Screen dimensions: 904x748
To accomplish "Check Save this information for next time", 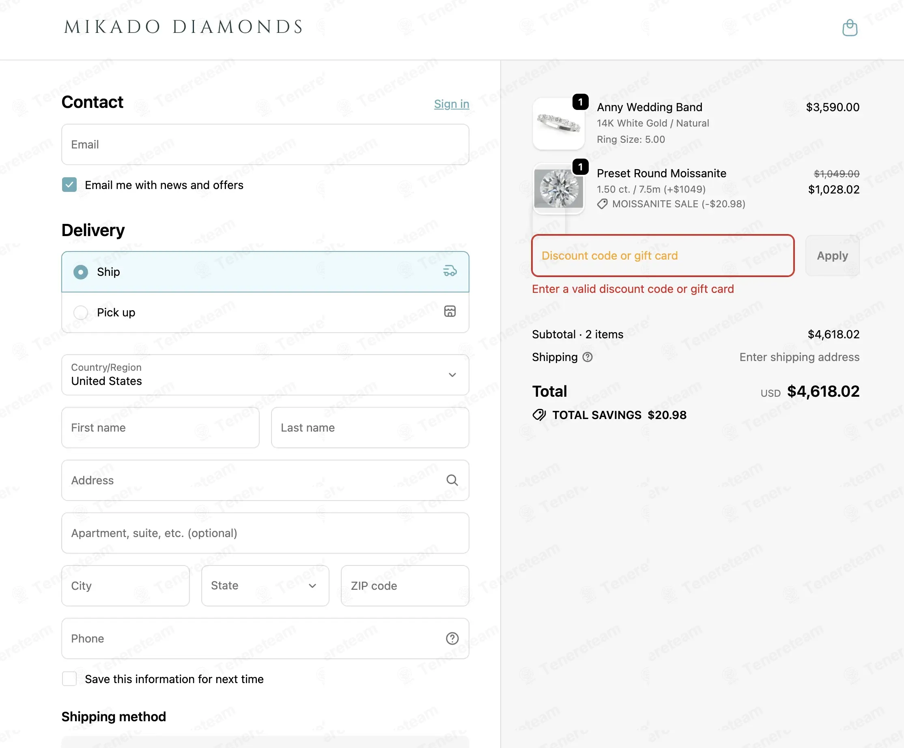I will (69, 679).
